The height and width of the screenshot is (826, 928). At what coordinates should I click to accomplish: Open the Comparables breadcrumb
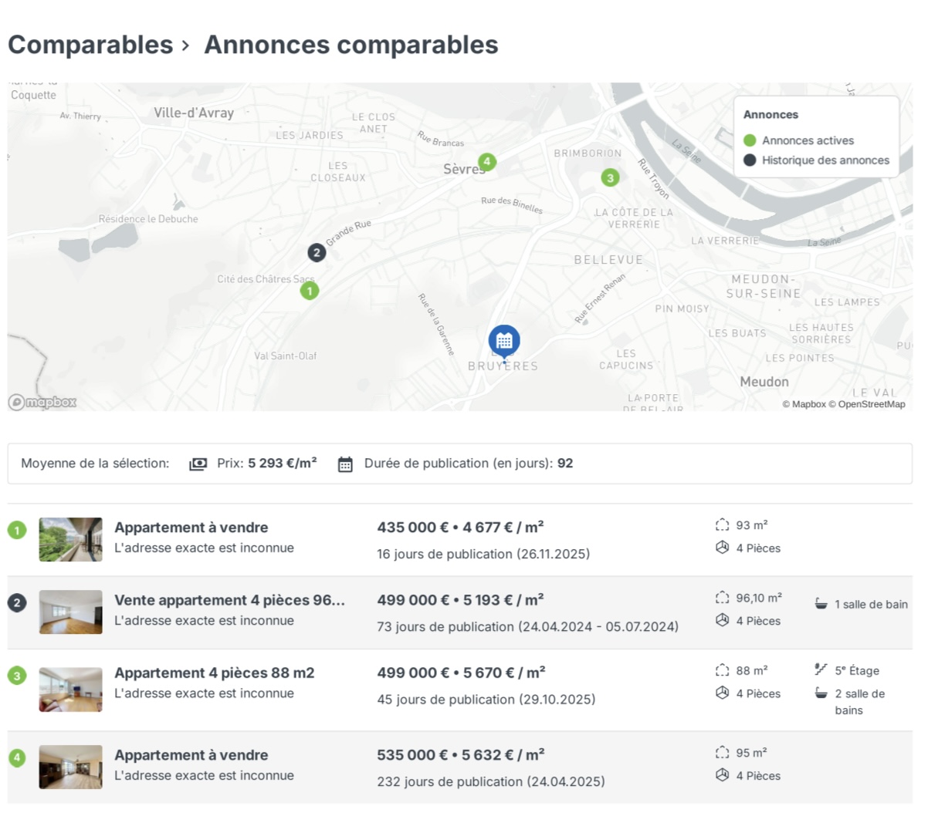[x=90, y=45]
